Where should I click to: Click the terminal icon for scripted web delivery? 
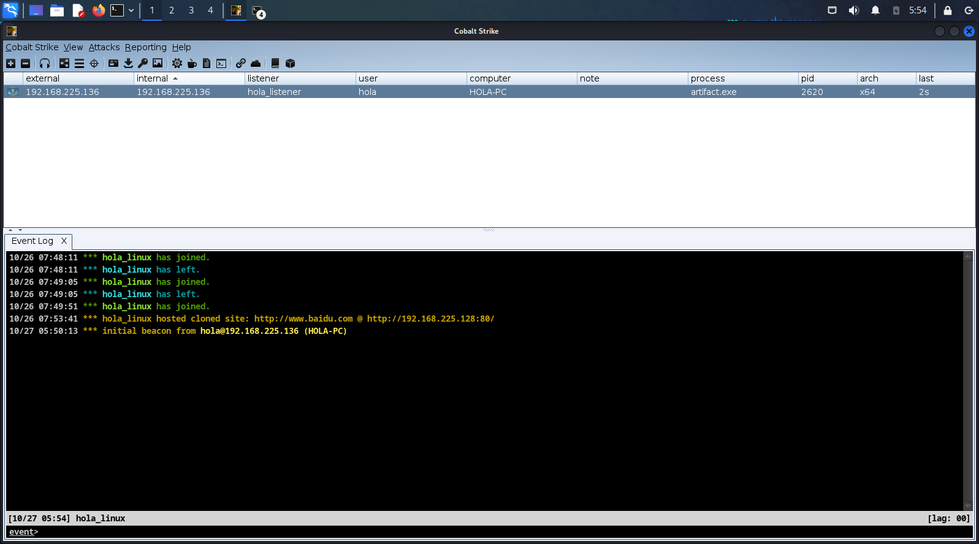tap(221, 63)
